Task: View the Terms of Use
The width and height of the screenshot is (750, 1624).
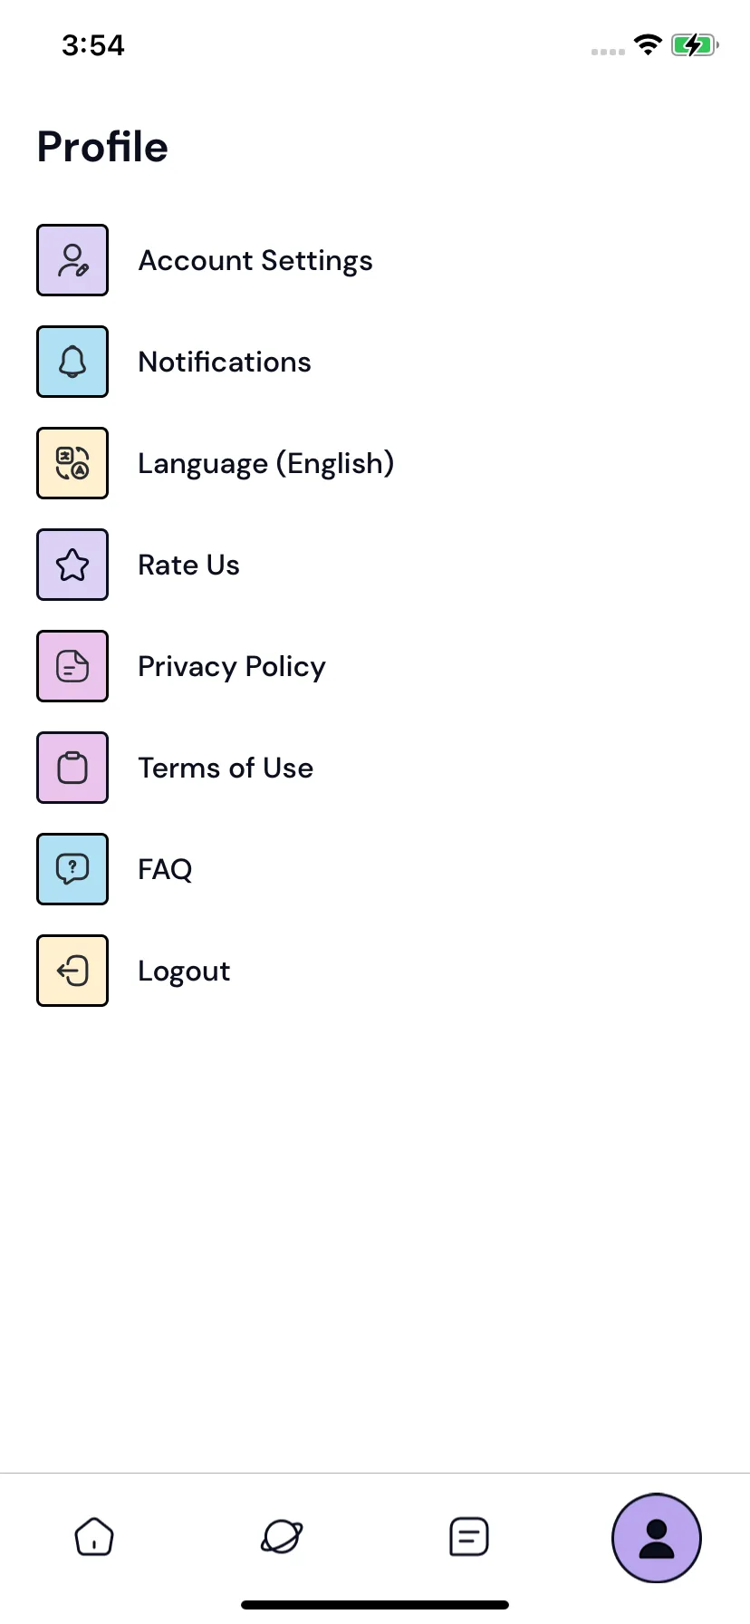Action: coord(226,768)
